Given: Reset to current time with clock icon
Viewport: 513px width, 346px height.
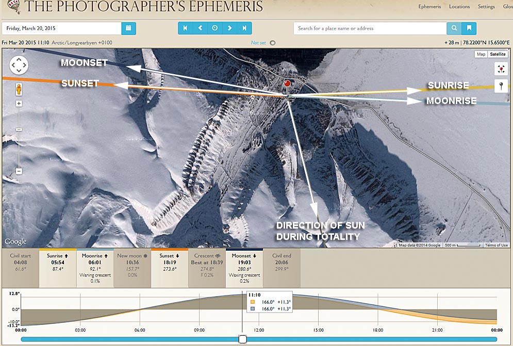Looking at the screenshot, I should [x=215, y=28].
